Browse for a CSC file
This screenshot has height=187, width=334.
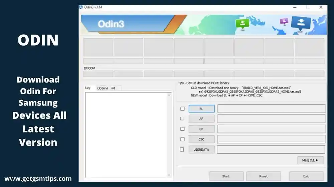201,139
